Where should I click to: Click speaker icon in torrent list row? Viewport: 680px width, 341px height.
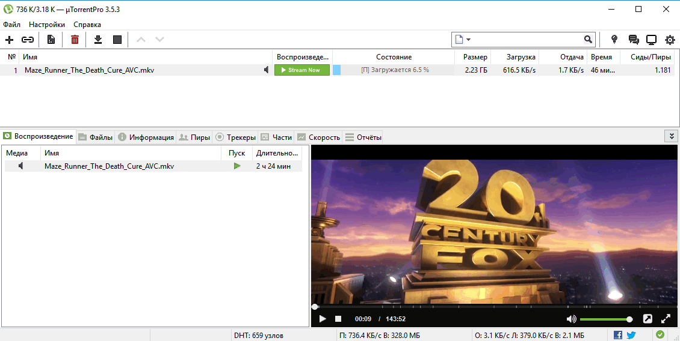pyautogui.click(x=266, y=70)
